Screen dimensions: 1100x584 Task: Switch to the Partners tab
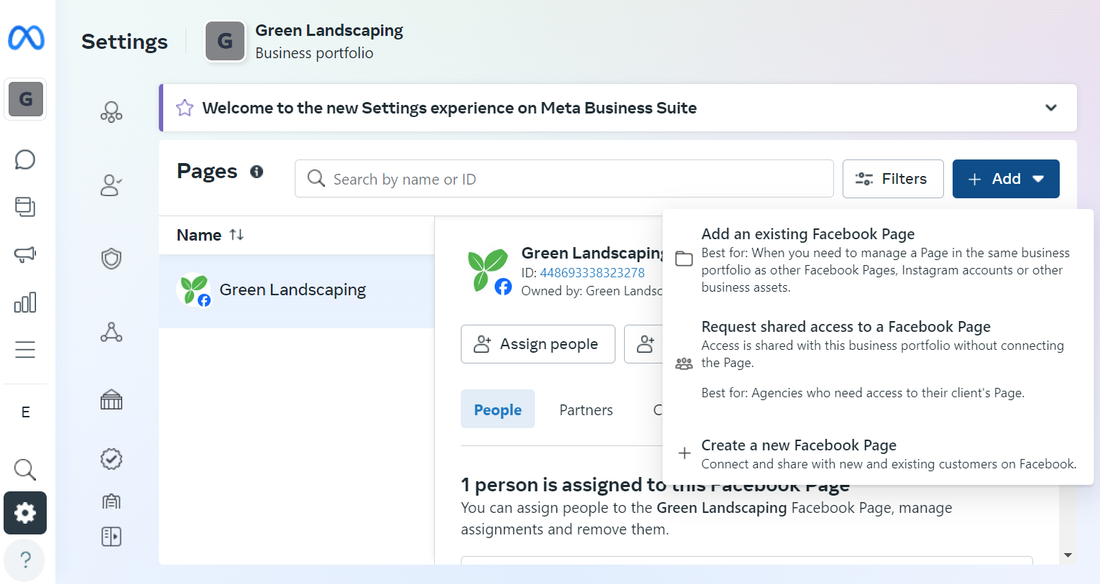(x=586, y=409)
